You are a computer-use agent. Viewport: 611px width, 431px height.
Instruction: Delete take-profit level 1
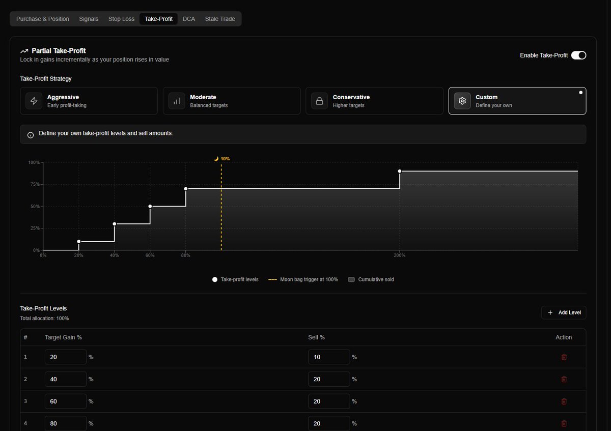tap(564, 357)
